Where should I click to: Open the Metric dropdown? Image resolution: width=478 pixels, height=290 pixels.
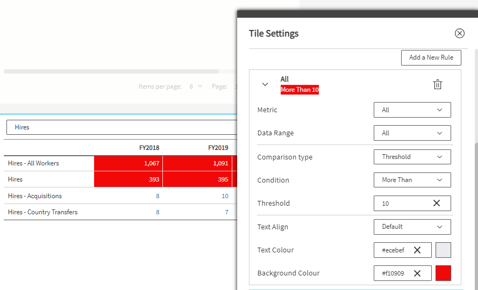pos(412,110)
